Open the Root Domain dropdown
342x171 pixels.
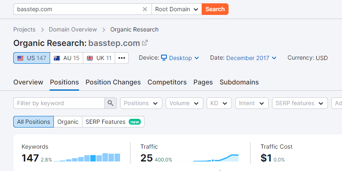click(x=177, y=9)
